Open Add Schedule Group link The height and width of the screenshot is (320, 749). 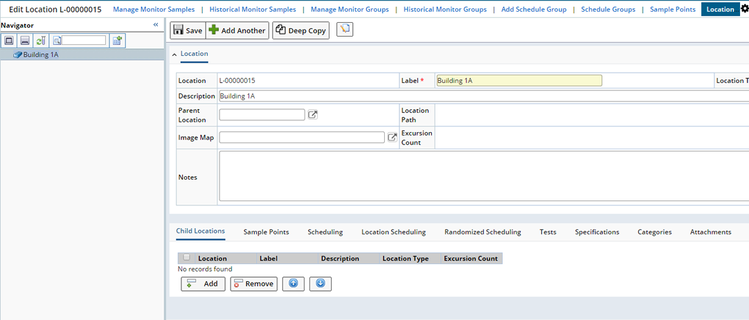pos(534,9)
